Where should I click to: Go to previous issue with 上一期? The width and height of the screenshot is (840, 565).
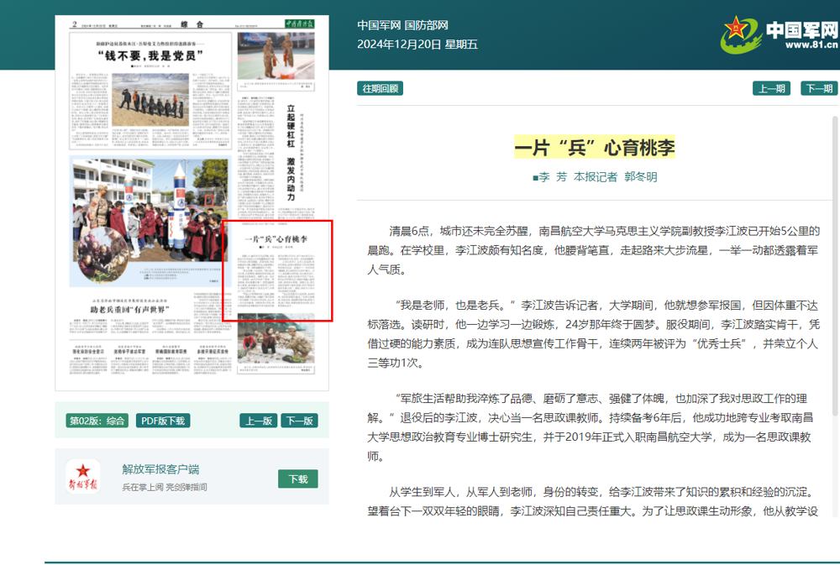click(771, 88)
